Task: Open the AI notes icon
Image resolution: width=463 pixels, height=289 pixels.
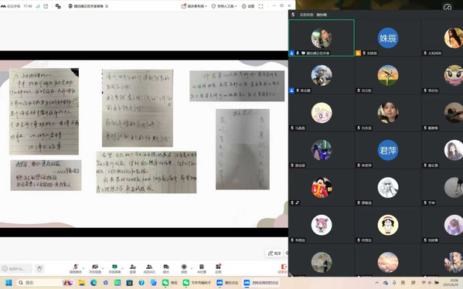Action: click(202, 268)
